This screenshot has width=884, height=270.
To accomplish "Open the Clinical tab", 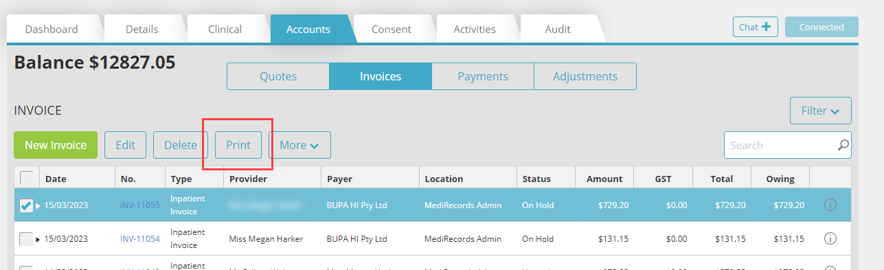I will 225,29.
